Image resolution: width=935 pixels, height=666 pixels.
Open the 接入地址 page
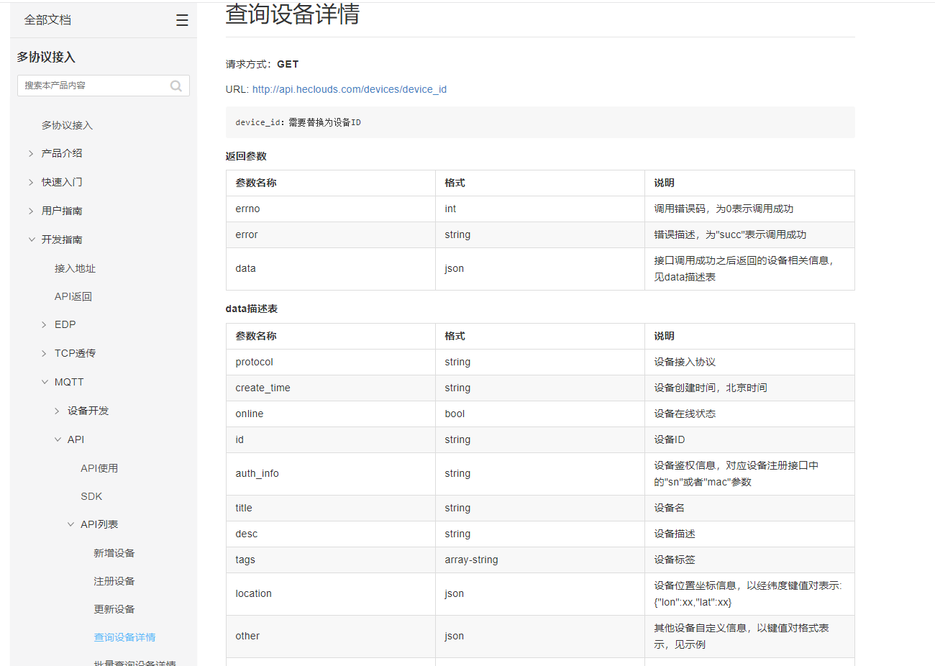75,268
